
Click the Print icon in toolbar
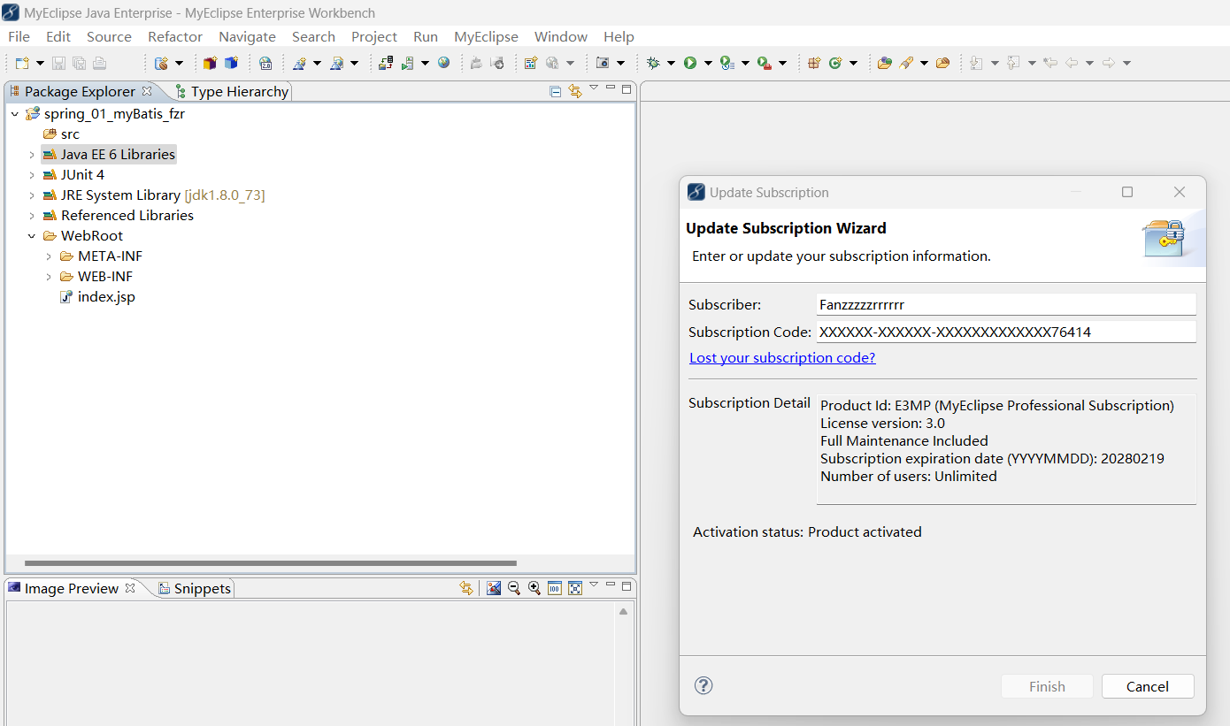pyautogui.click(x=99, y=63)
